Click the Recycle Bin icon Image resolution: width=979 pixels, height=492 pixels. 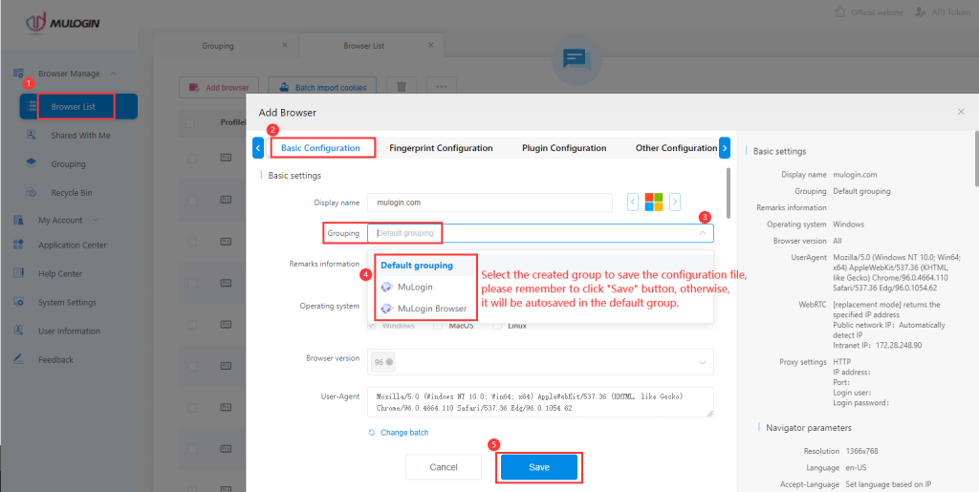coord(32,192)
